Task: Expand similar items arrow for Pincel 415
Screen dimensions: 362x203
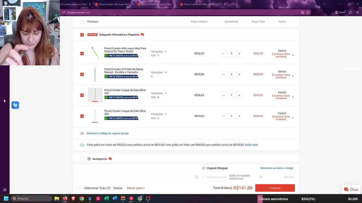Action: (x=293, y=76)
